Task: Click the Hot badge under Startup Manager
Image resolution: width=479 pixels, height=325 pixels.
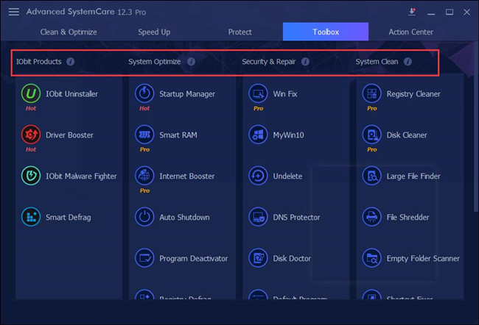Action: click(x=144, y=108)
